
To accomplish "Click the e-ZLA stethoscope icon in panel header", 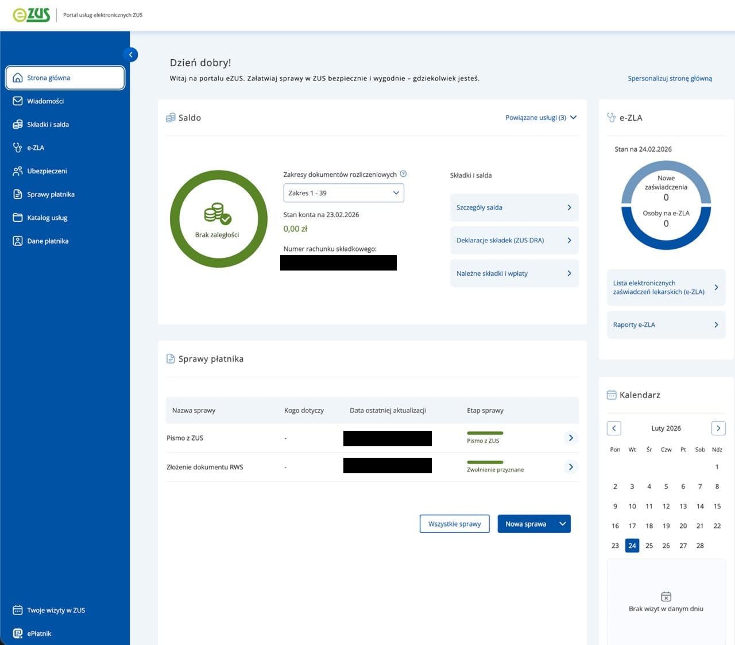I will (612, 117).
